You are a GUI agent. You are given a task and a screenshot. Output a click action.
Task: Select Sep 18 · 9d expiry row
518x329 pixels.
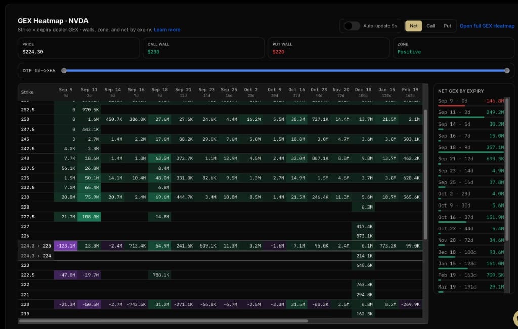pyautogui.click(x=471, y=149)
